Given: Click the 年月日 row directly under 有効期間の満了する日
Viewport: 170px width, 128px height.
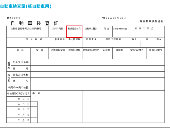Looking at the screenshot, I should pyautogui.click(x=19, y=99).
